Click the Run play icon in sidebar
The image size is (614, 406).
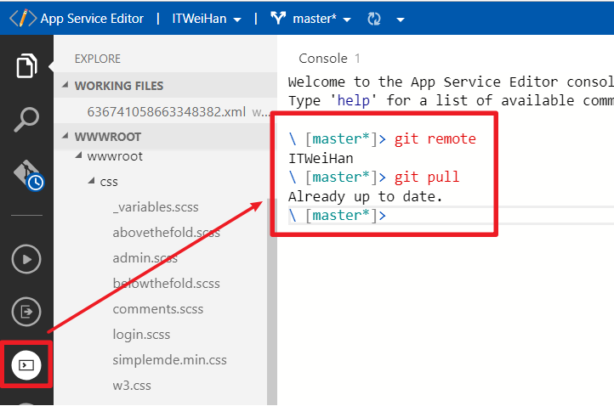pyautogui.click(x=26, y=259)
